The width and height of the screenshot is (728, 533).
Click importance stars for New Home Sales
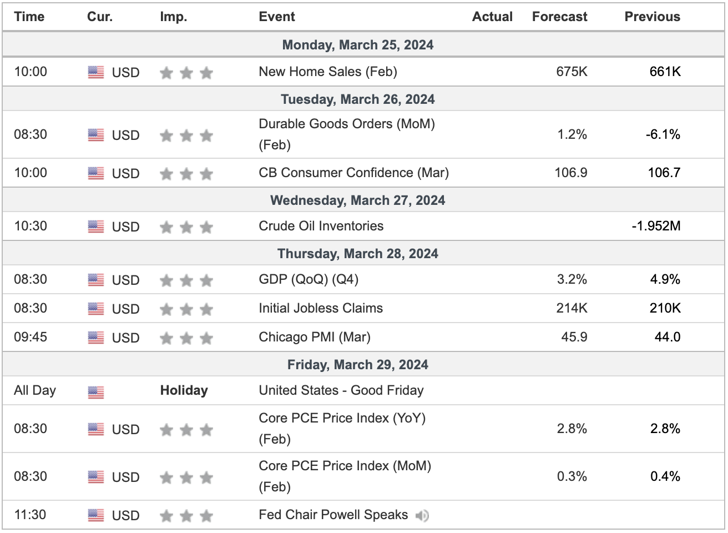186,73
